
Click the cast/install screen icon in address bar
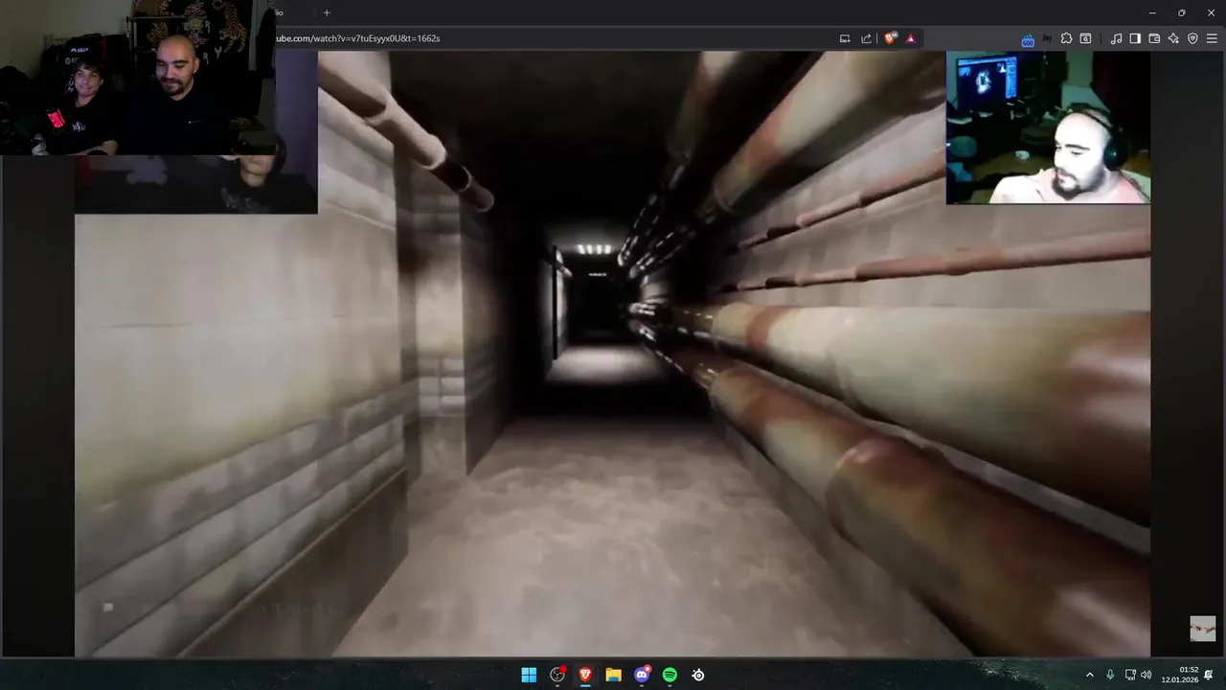click(845, 38)
